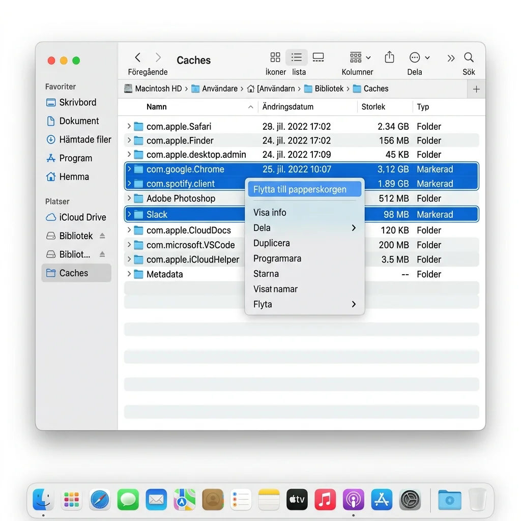Switch to icon view (Ikoner)

pos(275,57)
